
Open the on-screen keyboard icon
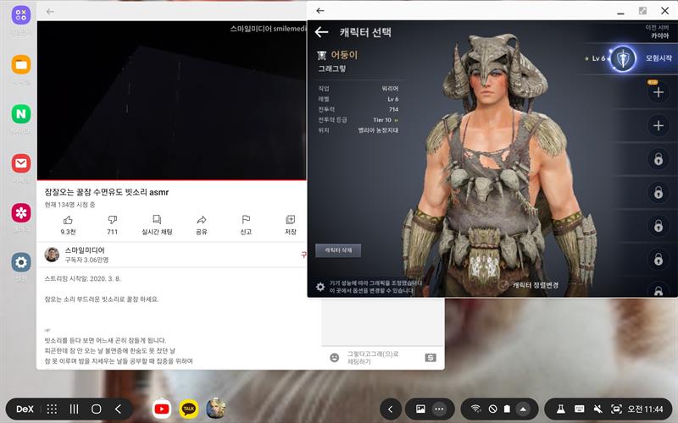[x=580, y=409]
